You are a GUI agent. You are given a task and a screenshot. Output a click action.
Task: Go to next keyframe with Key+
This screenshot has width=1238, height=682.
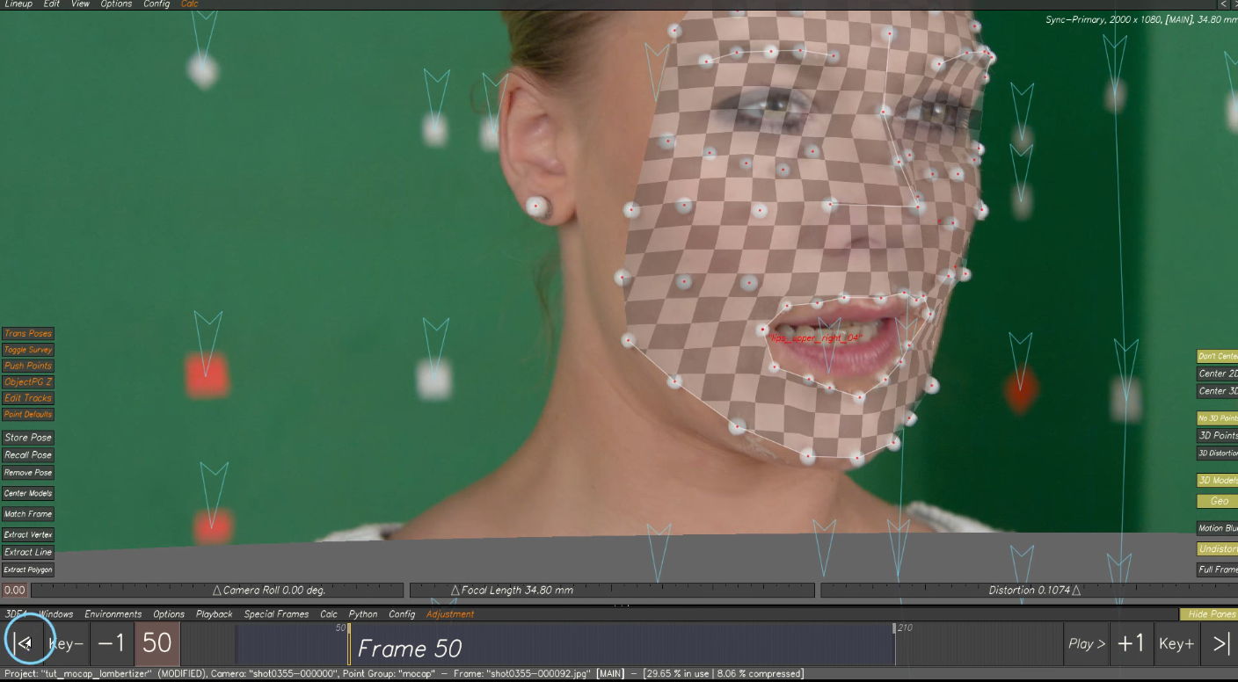click(x=1176, y=644)
